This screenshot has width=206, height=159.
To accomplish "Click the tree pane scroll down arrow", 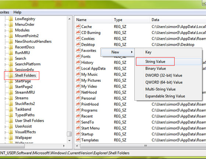I will (70, 141).
